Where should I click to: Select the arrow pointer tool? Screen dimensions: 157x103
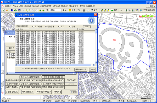pyautogui.click(x=24, y=10)
